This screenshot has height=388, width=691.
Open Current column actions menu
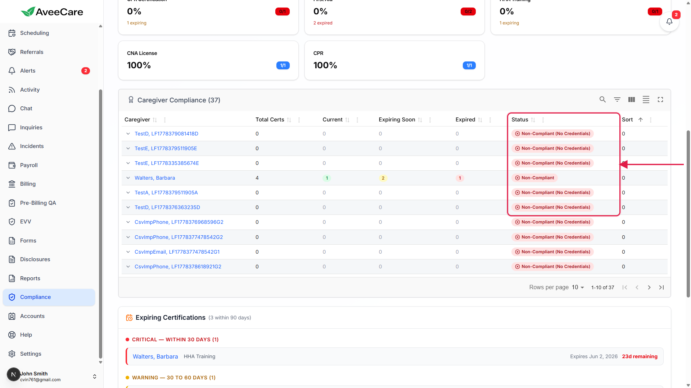click(357, 120)
